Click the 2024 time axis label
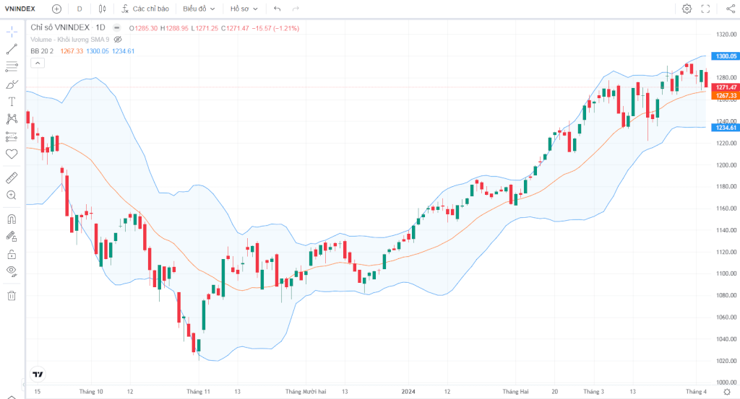The height and width of the screenshot is (399, 740). coord(408,392)
